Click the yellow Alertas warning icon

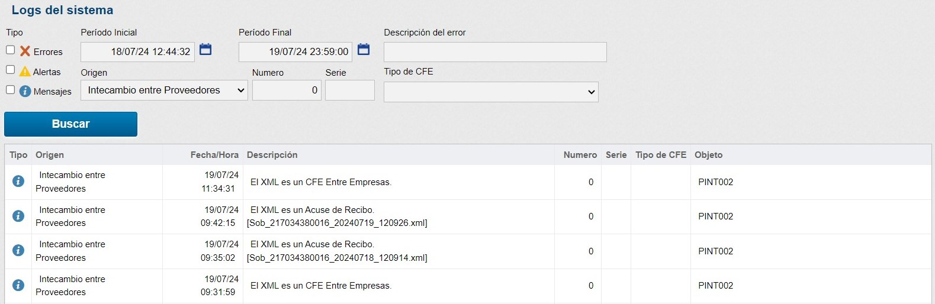point(25,72)
